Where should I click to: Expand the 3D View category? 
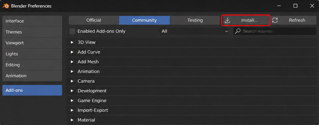coord(72,42)
